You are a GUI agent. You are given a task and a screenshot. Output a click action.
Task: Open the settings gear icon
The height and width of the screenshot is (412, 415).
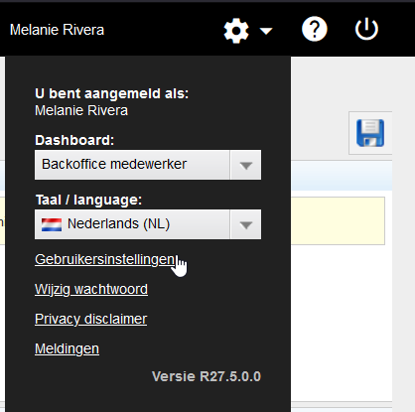tap(236, 31)
